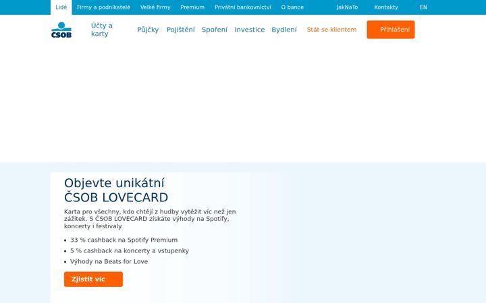The height and width of the screenshot is (303, 486).
Task: Click Zjistit víc button
Action: tap(93, 279)
